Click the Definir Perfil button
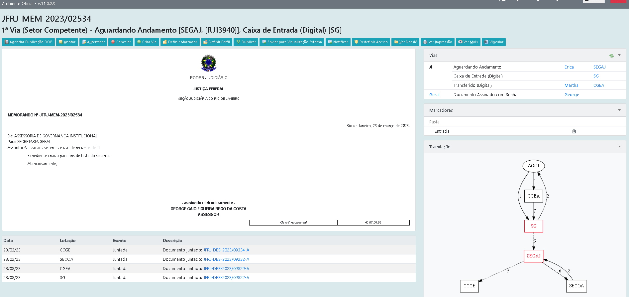Image resolution: width=629 pixels, height=297 pixels. (x=217, y=42)
